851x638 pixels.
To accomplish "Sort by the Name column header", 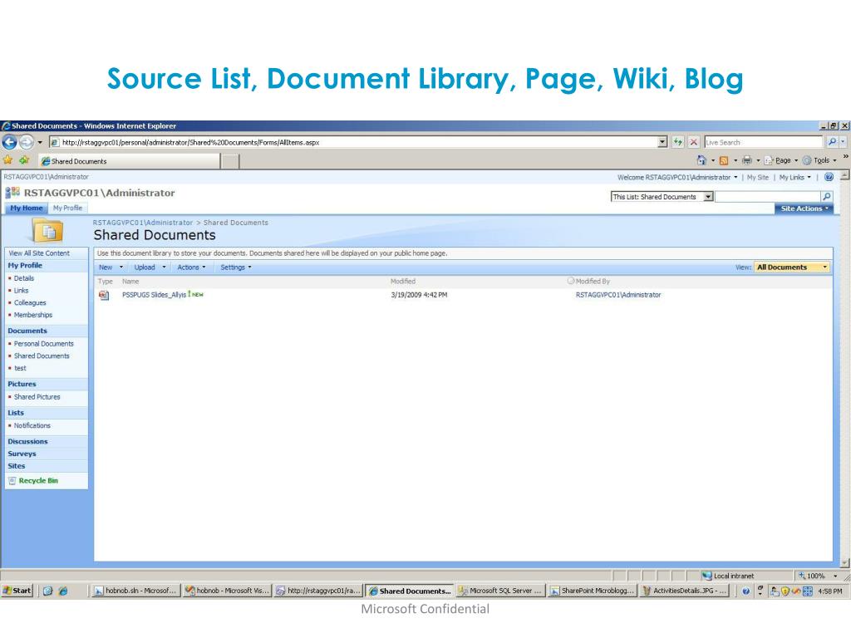I will click(130, 282).
